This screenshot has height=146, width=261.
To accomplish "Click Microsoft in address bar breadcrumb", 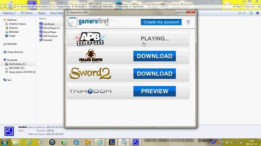I will pyautogui.click(x=80, y=6).
